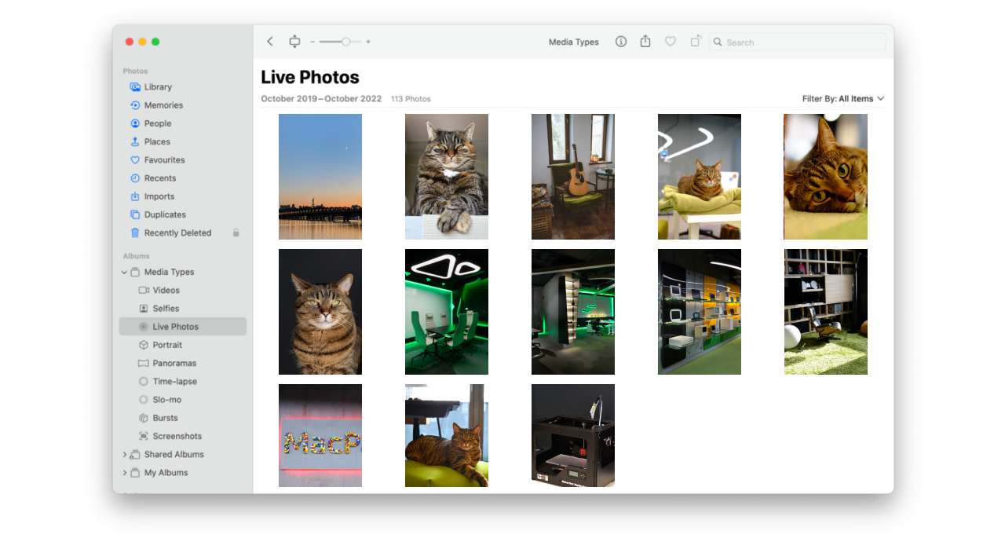
Task: Select the 3D printer photo
Action: coord(573,435)
